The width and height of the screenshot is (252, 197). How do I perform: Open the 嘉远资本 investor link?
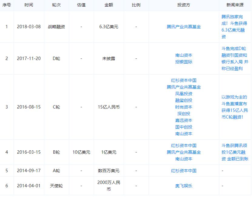(184, 120)
